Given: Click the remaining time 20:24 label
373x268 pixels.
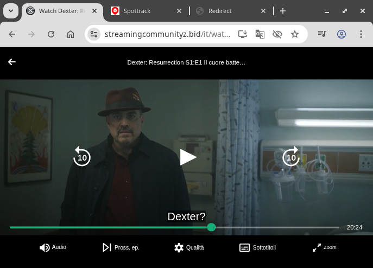Looking at the screenshot, I should (x=354, y=227).
